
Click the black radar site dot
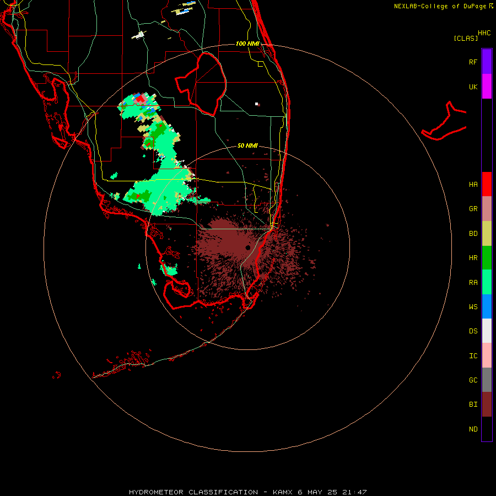(247, 247)
